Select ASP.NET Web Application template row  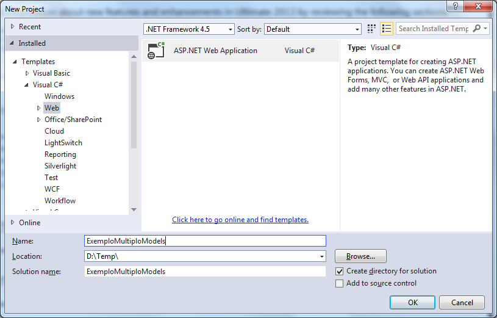240,51
